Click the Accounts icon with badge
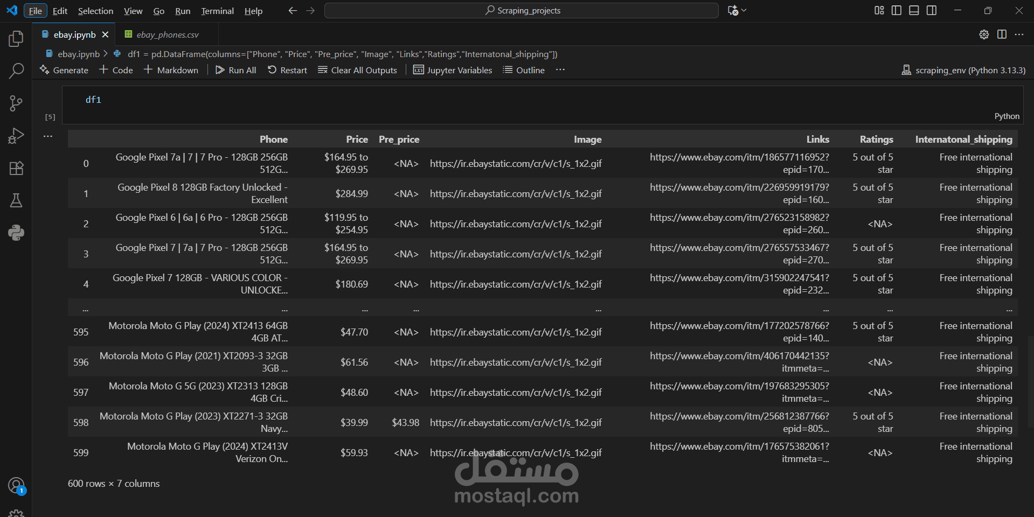Screen dimensions: 1034x517 tap(16, 486)
